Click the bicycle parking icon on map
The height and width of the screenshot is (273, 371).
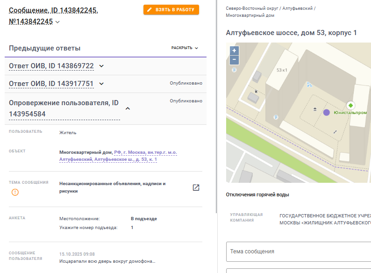coord(309,85)
